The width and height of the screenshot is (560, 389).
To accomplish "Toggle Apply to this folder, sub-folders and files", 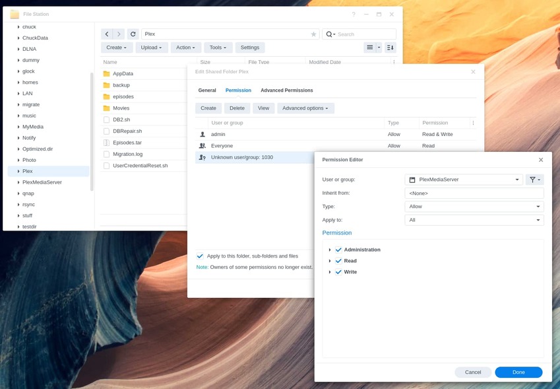I will tap(200, 256).
